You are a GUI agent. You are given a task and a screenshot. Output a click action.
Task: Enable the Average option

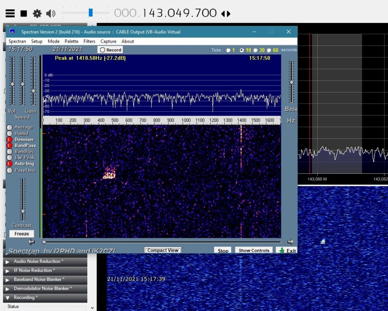pyautogui.click(x=10, y=127)
